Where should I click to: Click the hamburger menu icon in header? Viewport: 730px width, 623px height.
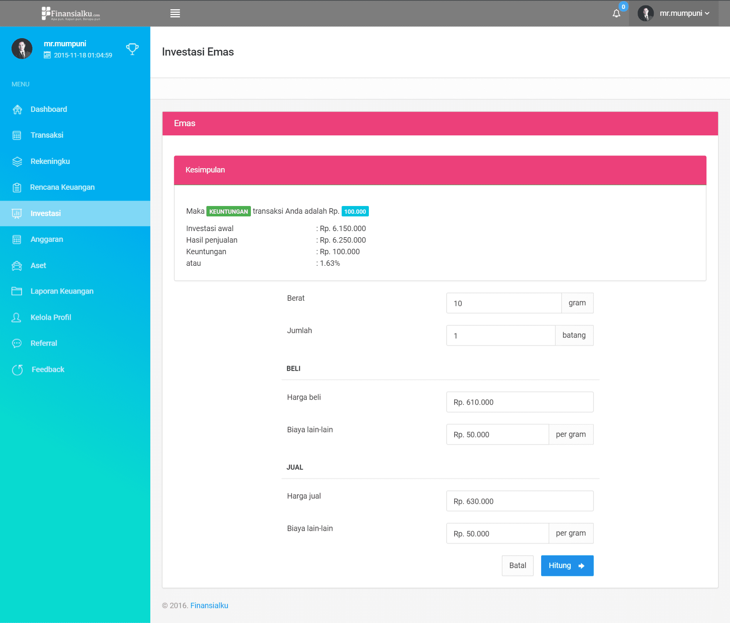click(175, 14)
